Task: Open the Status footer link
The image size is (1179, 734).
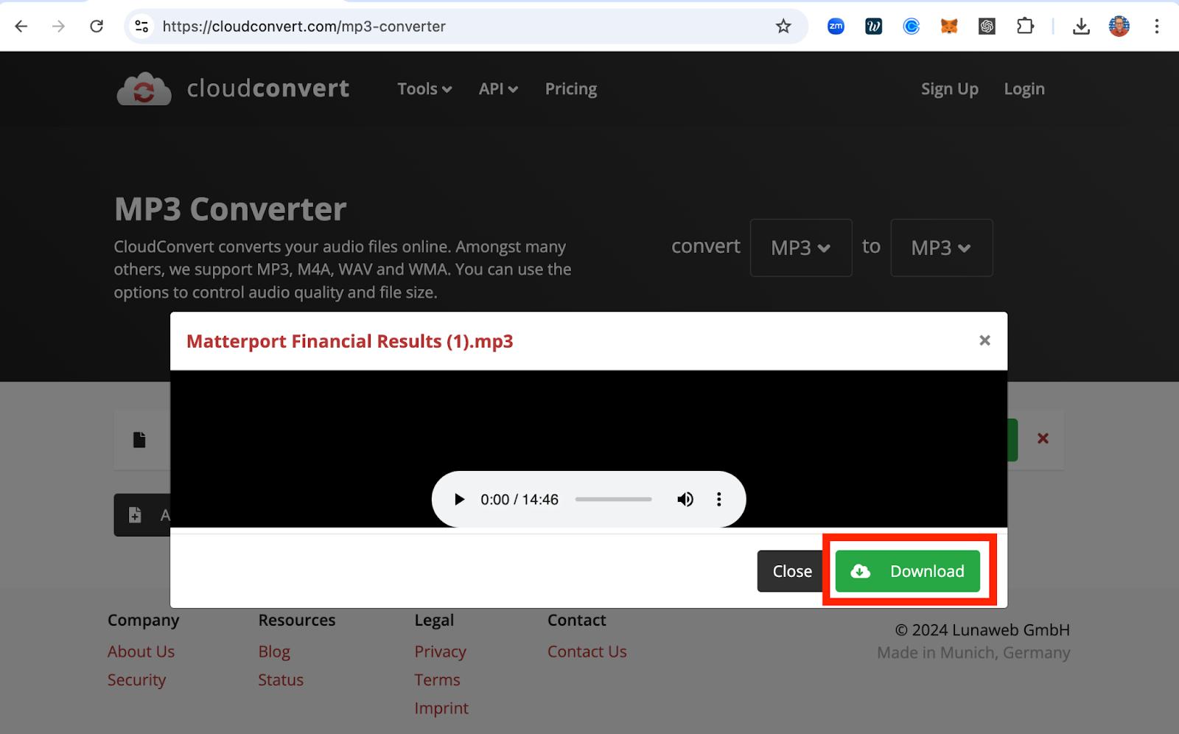Action: point(281,679)
